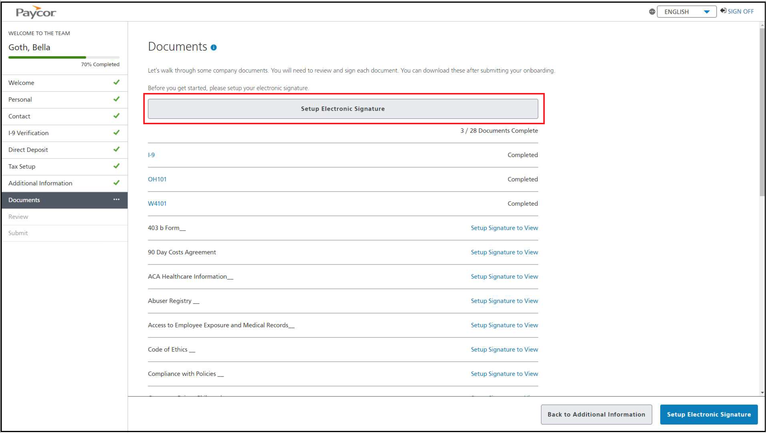Go to I-9 Verification step
Image resolution: width=766 pixels, height=433 pixels.
point(28,133)
